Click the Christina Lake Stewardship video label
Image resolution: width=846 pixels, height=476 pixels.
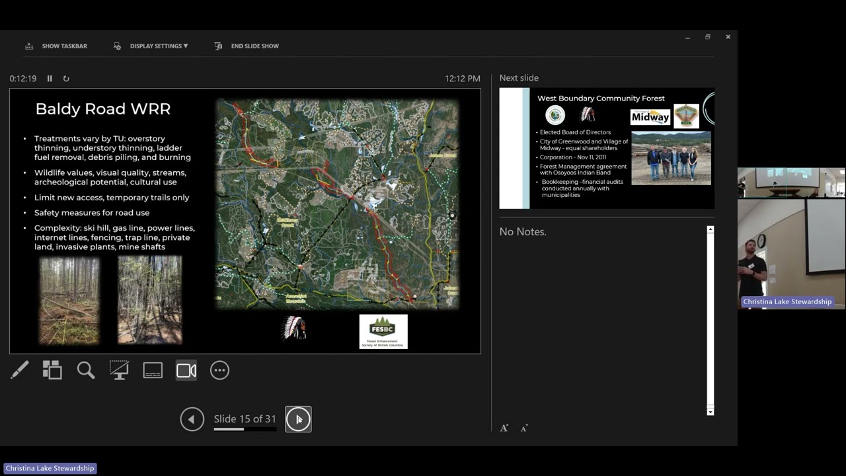click(x=787, y=301)
